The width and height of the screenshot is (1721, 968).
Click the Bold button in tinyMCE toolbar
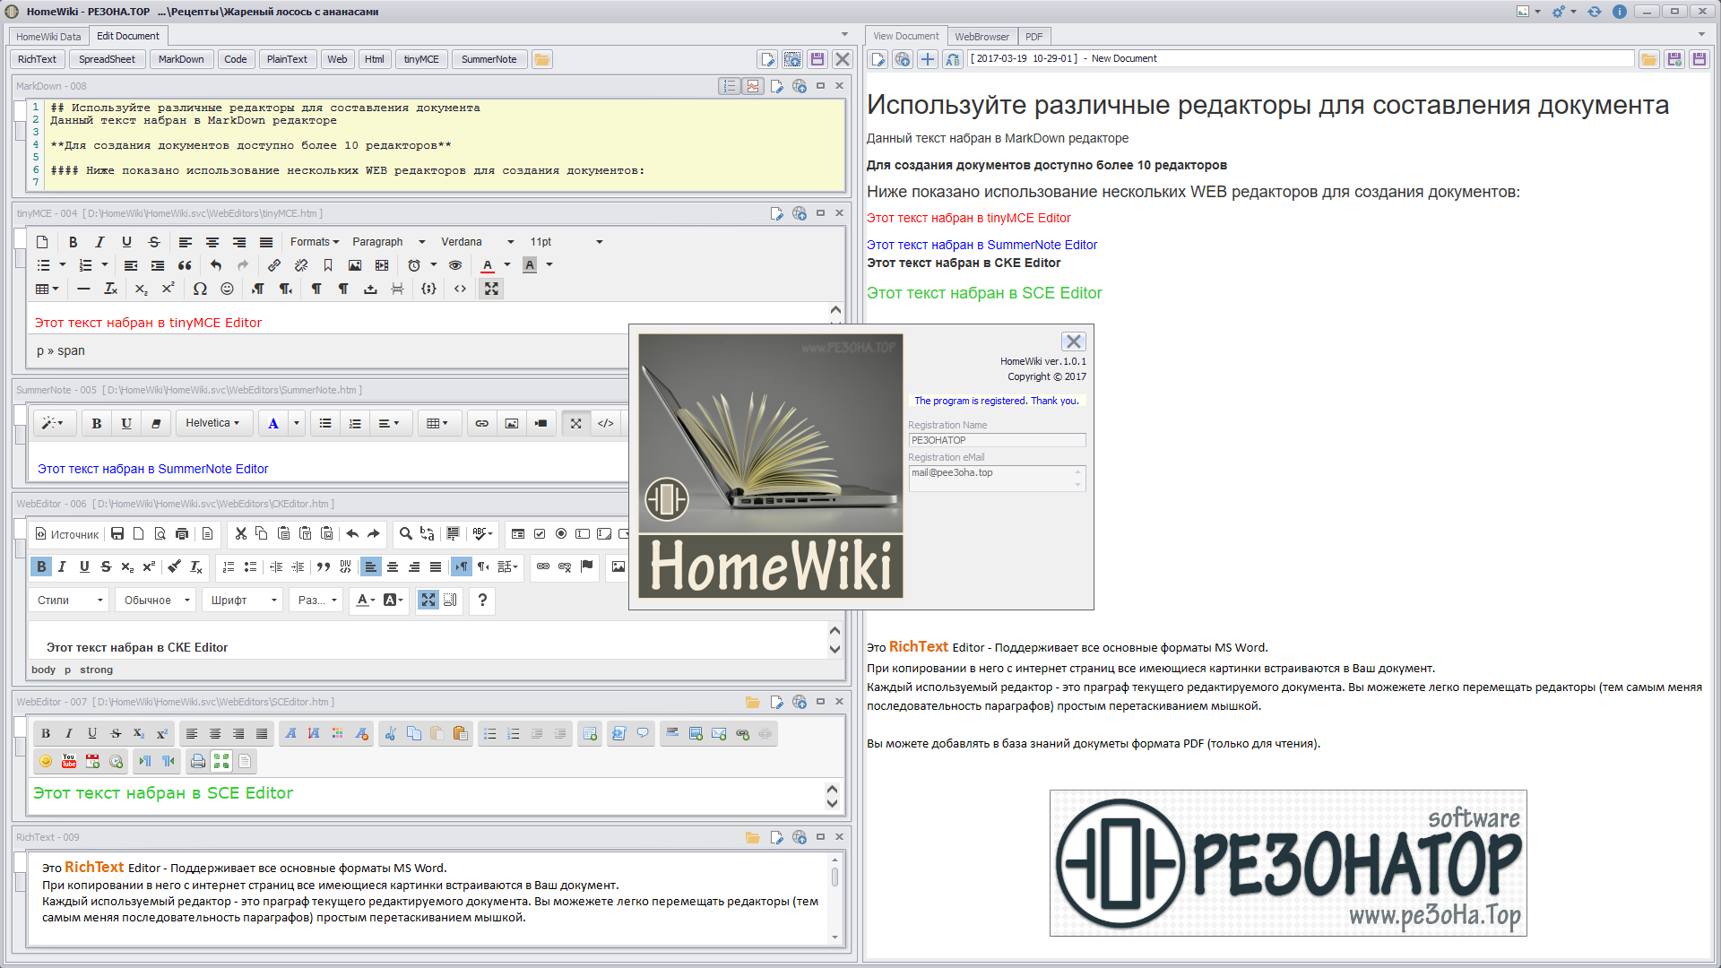74,242
